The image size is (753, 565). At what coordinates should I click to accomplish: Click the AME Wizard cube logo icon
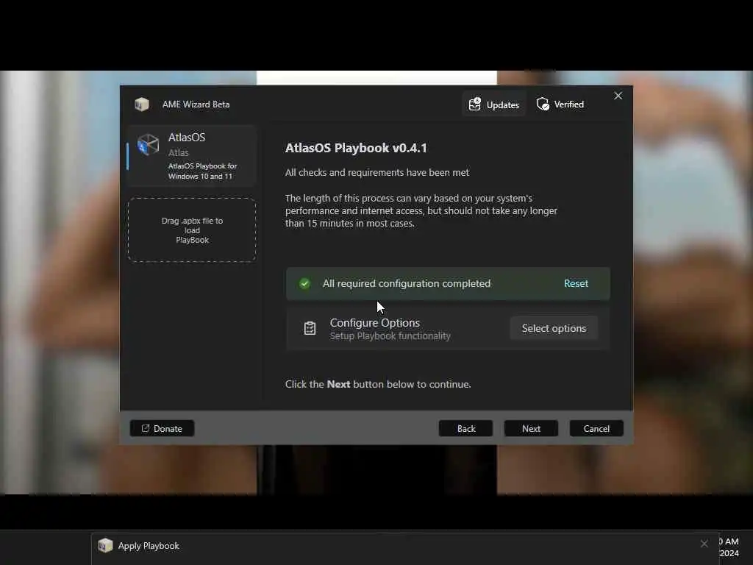pos(142,104)
